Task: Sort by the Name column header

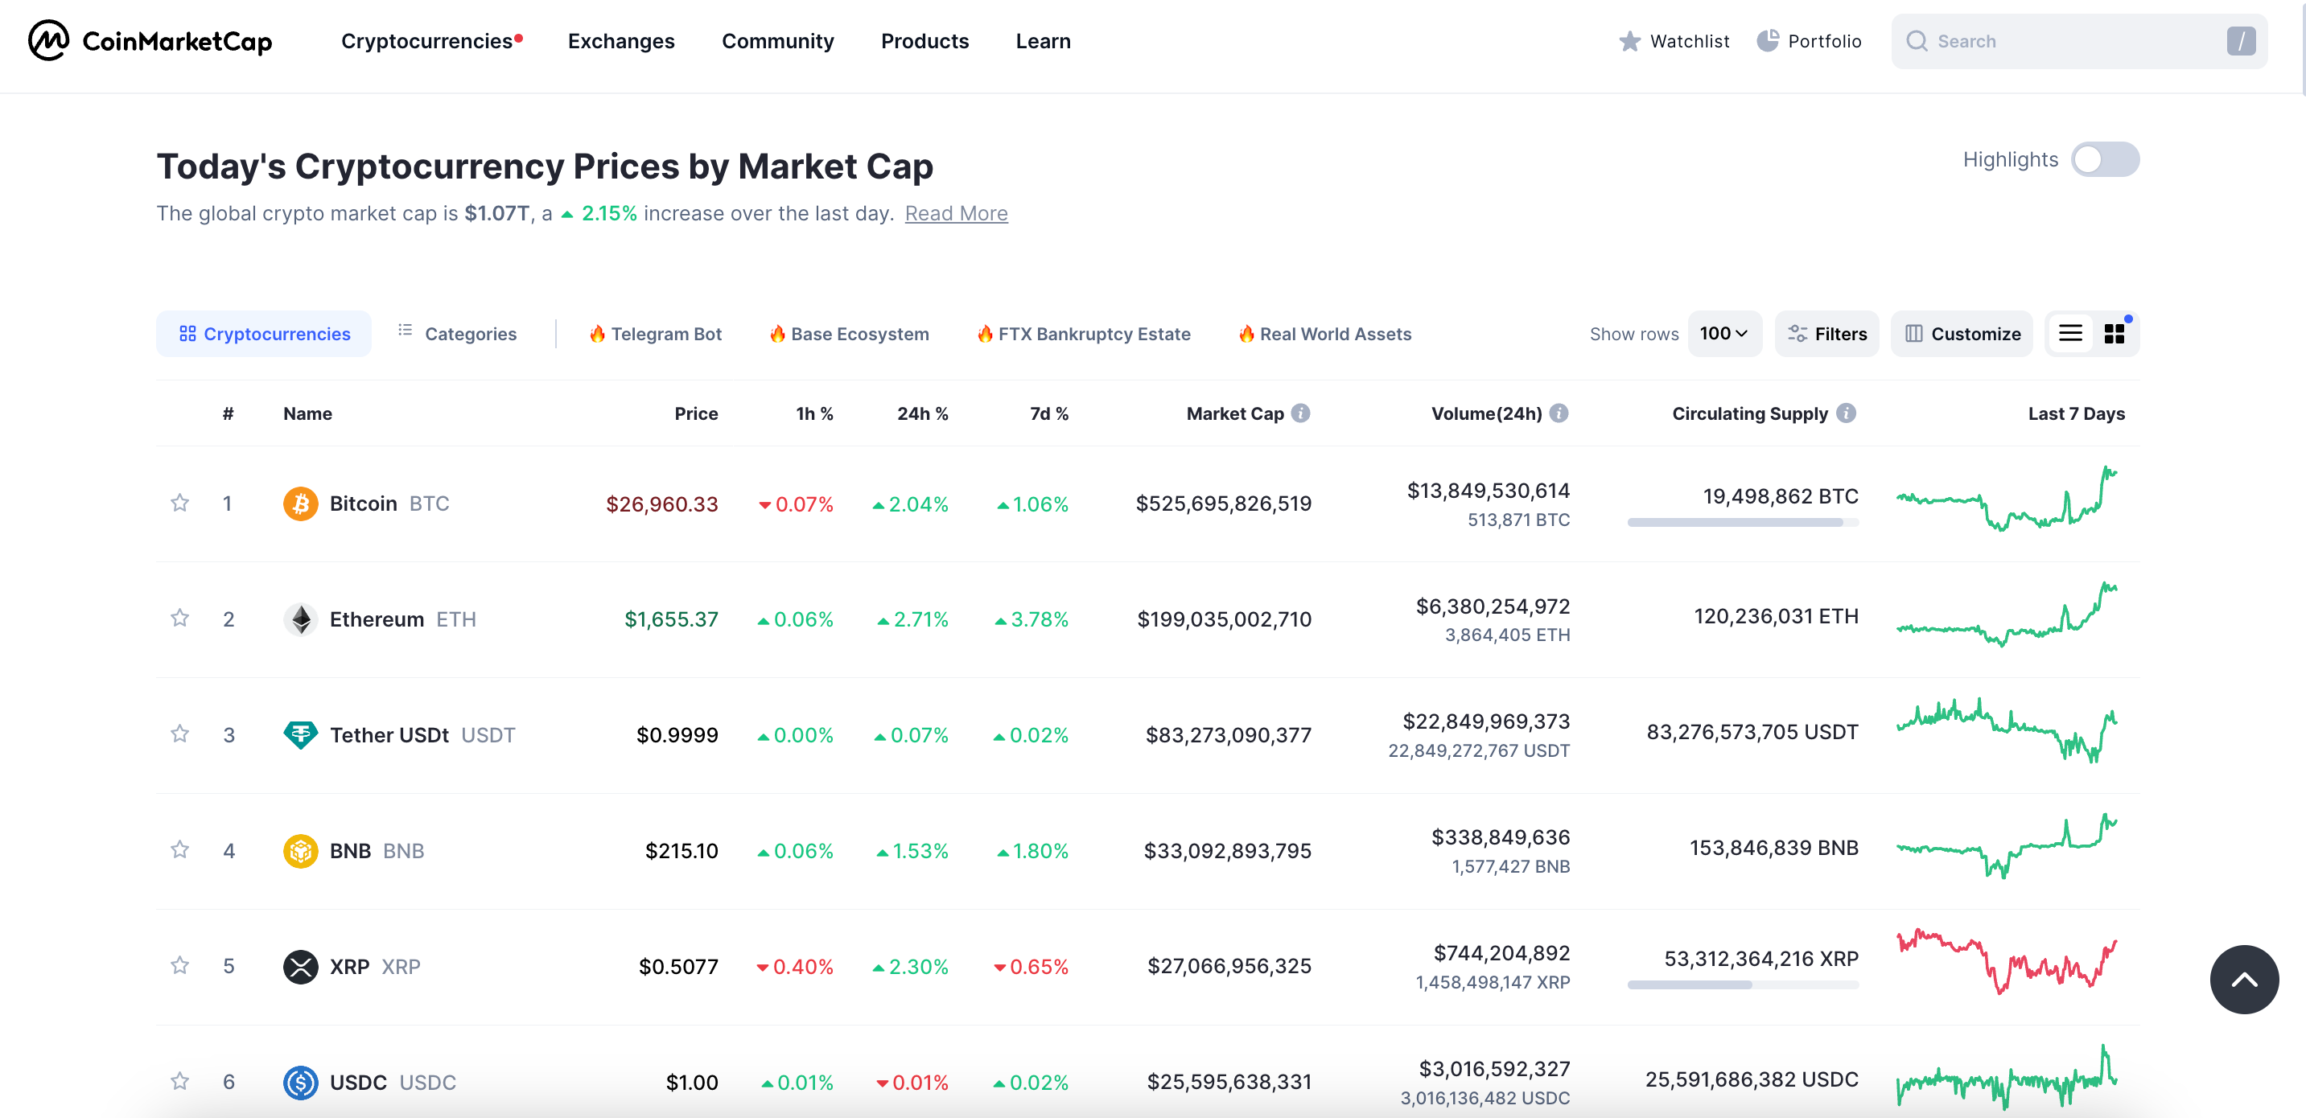Action: [x=307, y=413]
